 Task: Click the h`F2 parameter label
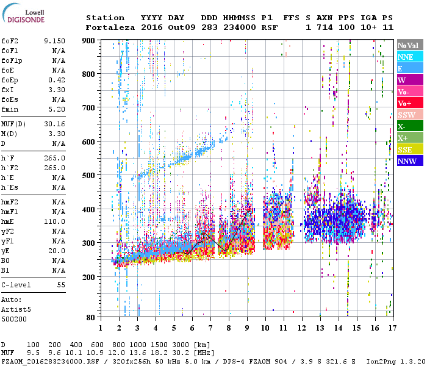10,168
